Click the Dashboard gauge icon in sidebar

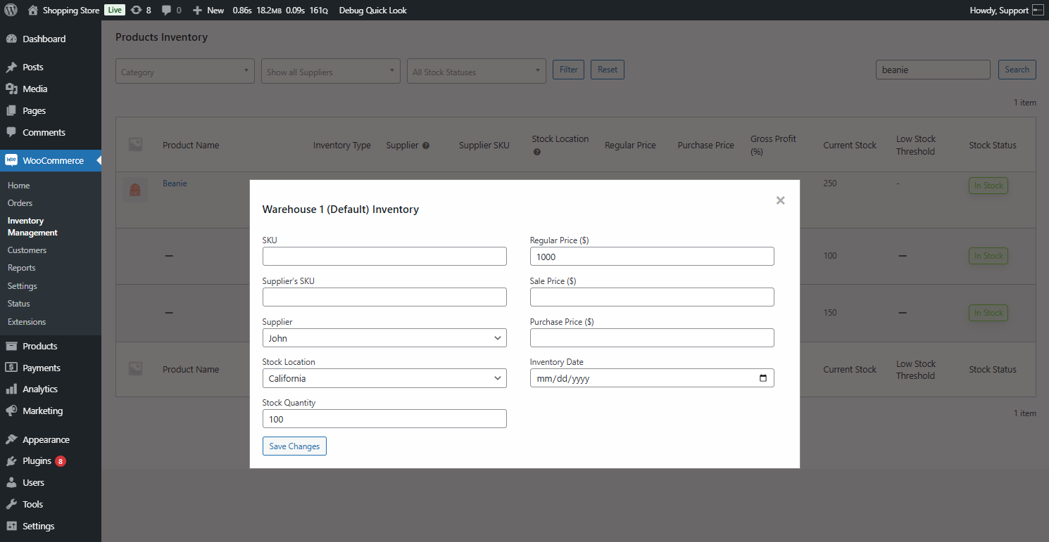click(x=11, y=39)
